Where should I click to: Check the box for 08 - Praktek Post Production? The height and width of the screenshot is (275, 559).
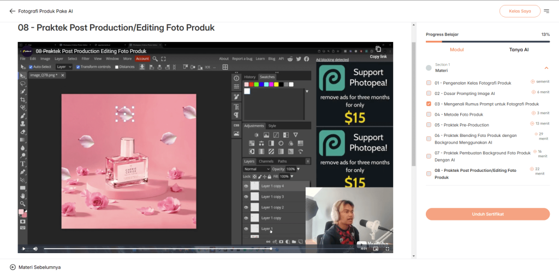(429, 174)
